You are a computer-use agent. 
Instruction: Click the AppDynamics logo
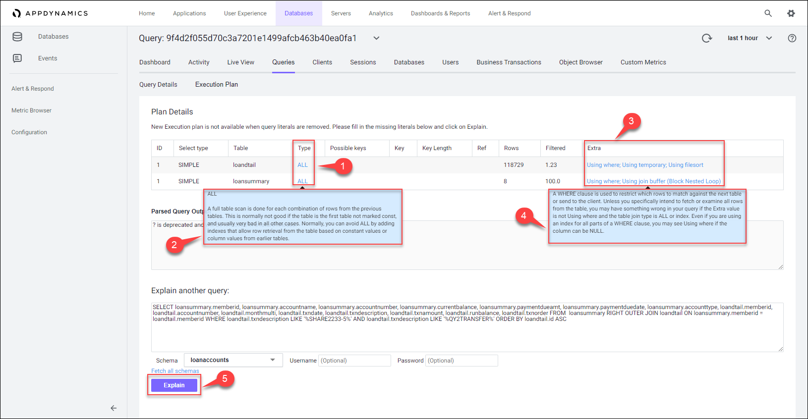click(50, 13)
